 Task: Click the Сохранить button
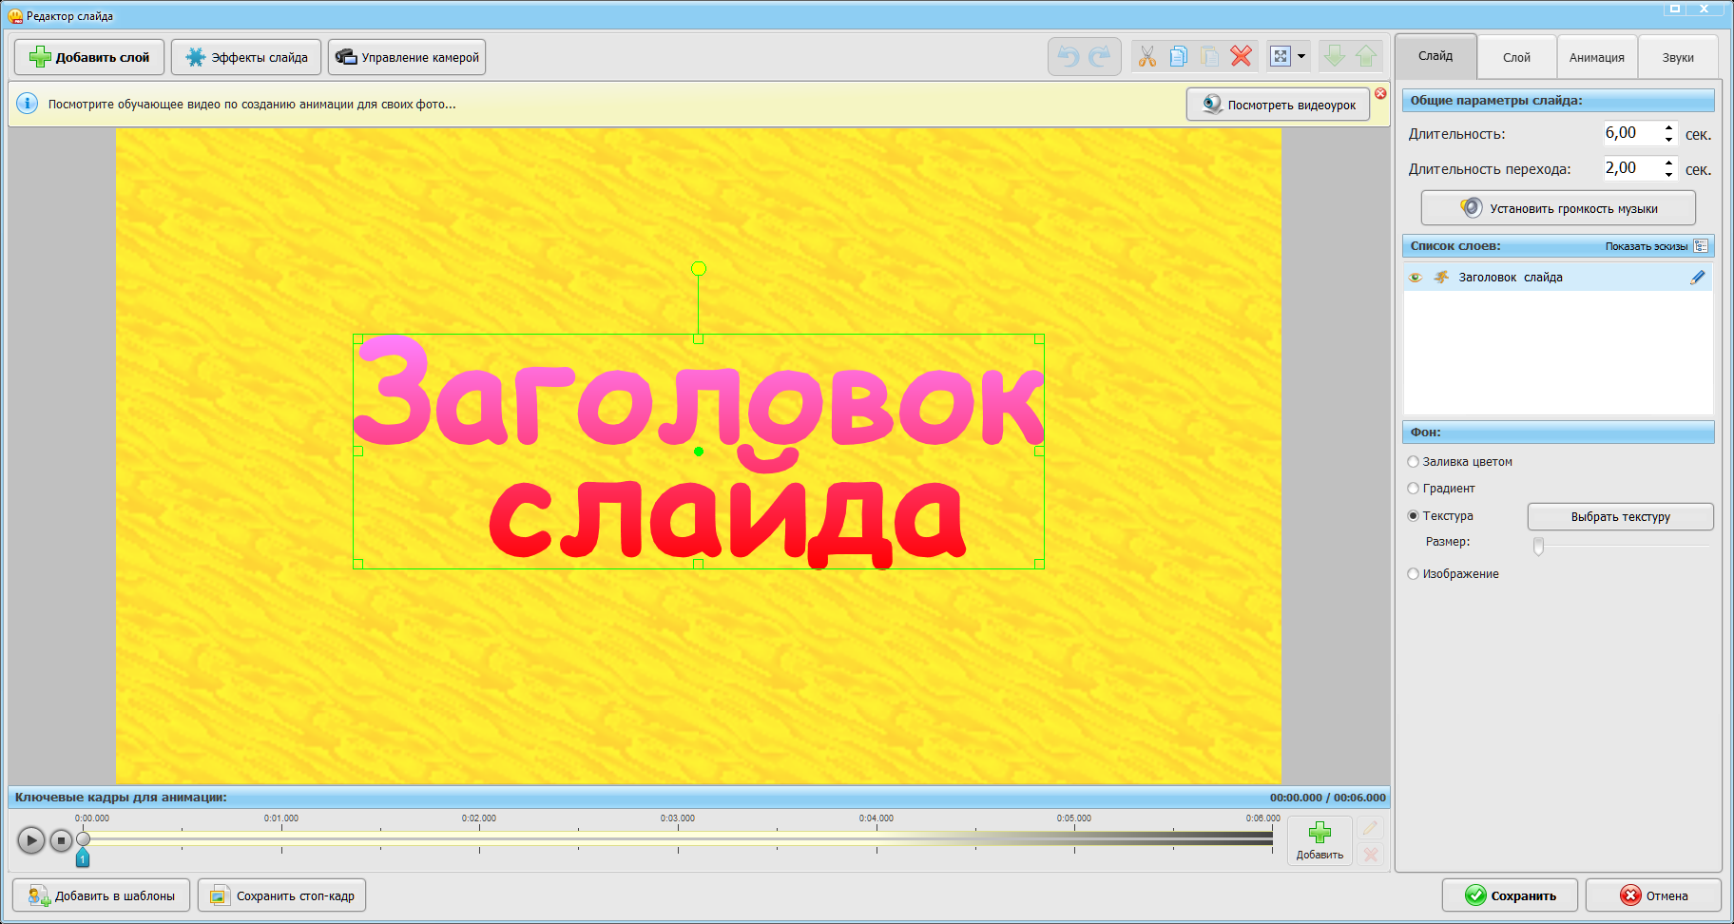tap(1510, 895)
